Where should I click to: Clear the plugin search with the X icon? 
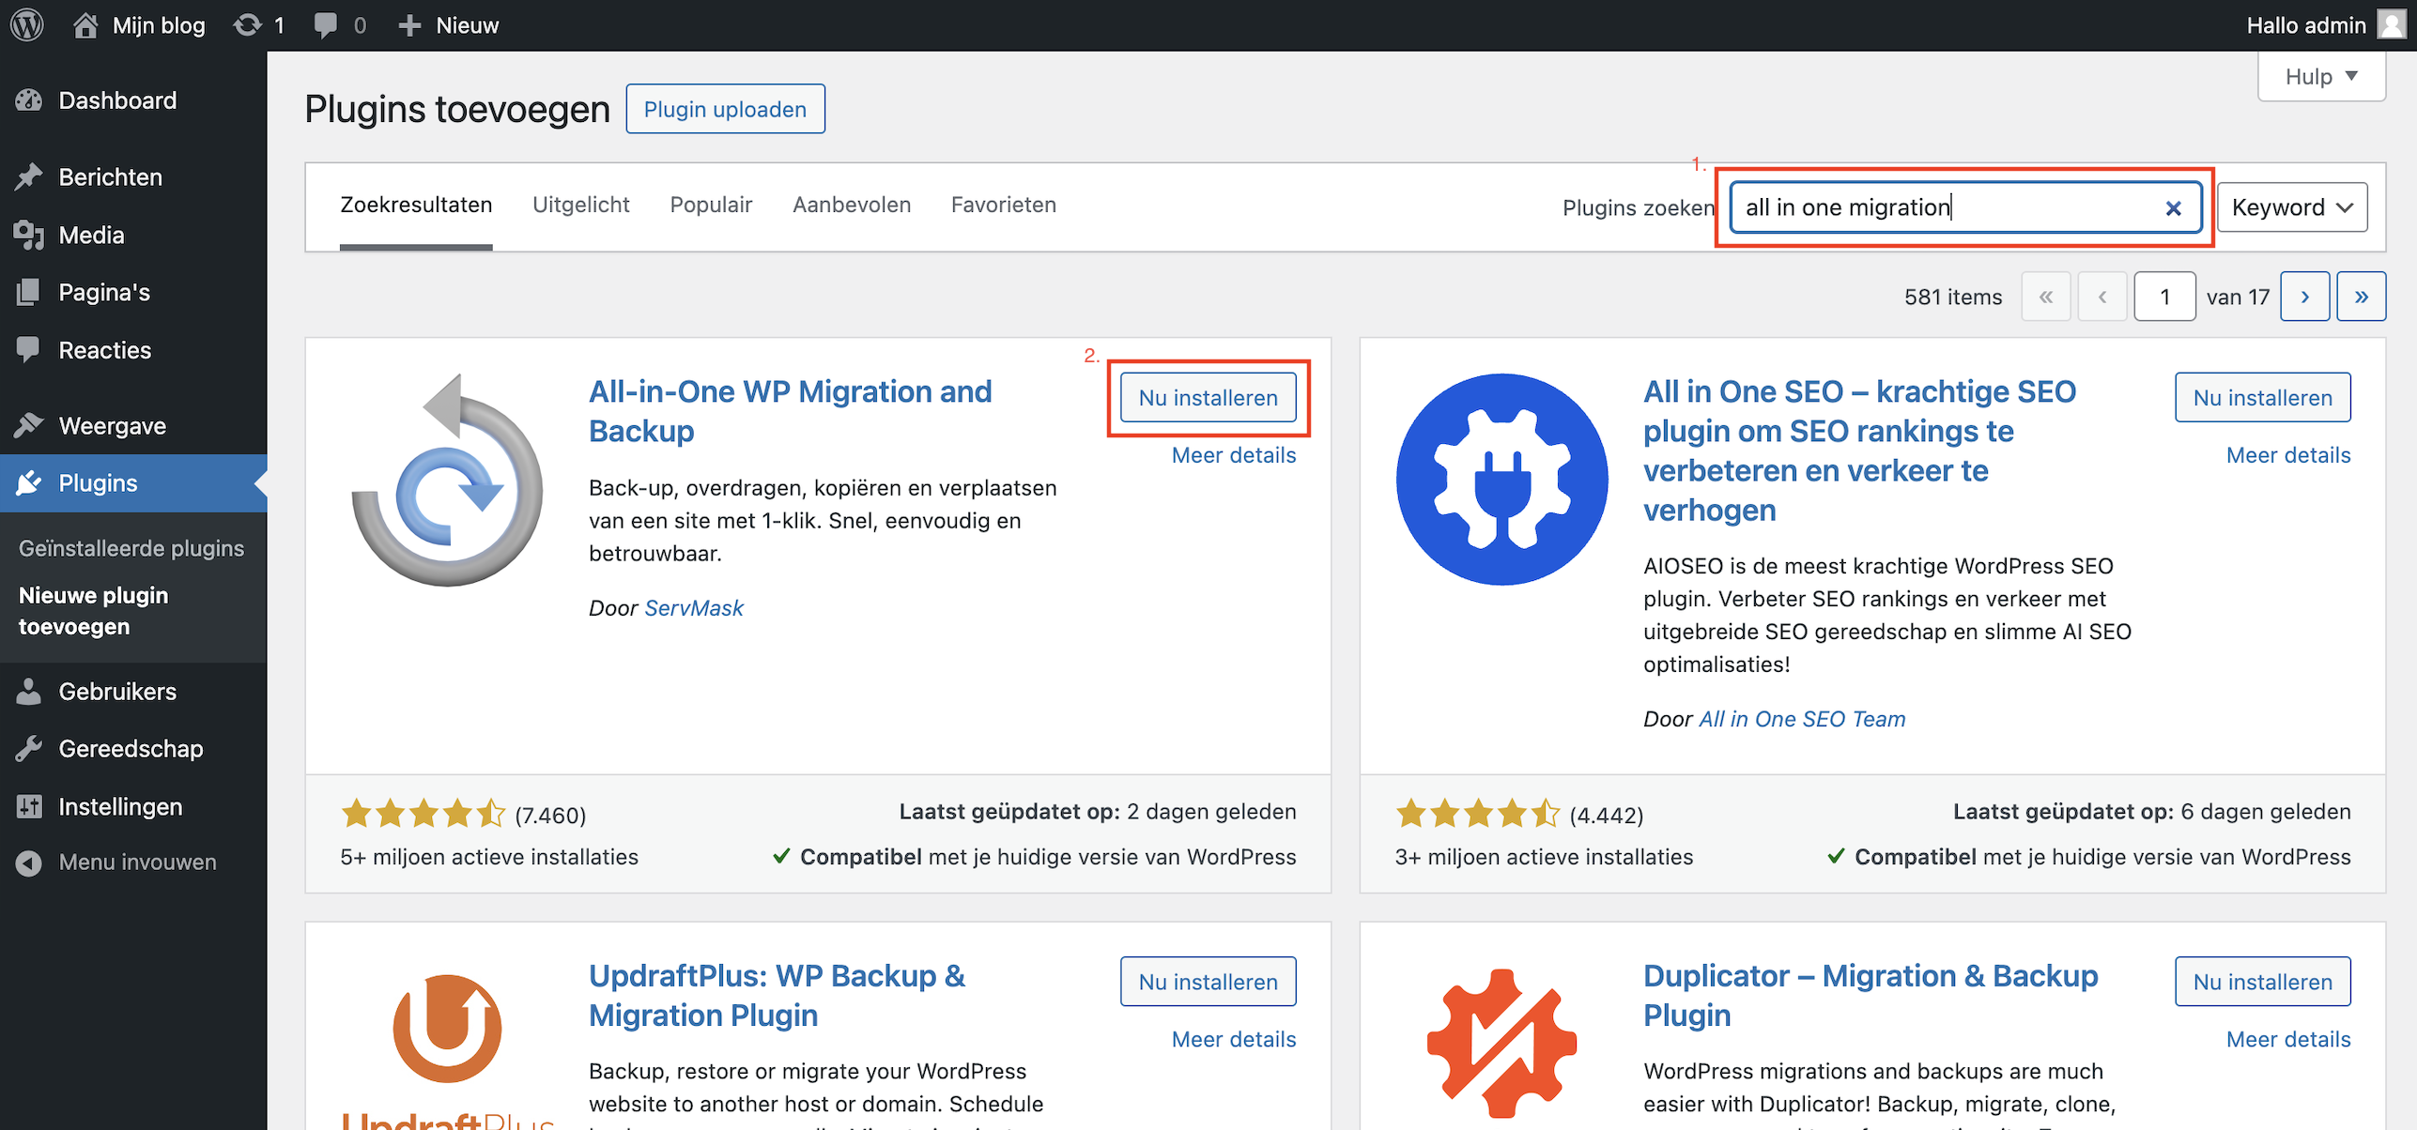tap(2173, 207)
